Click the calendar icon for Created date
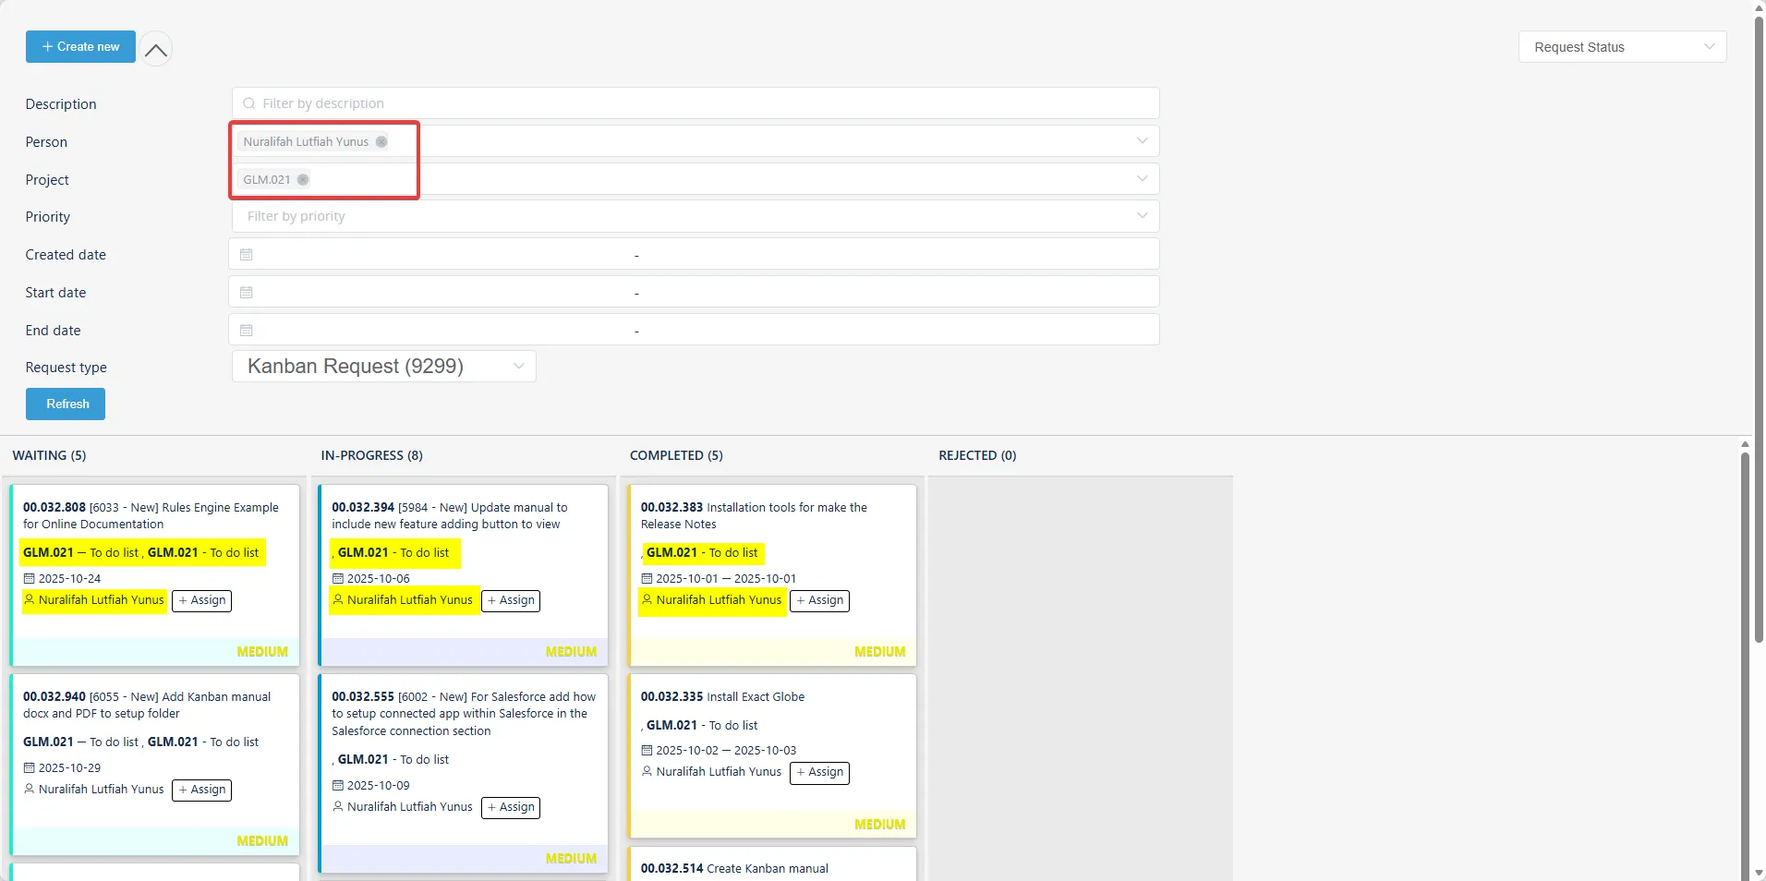This screenshot has width=1766, height=881. pyautogui.click(x=245, y=254)
